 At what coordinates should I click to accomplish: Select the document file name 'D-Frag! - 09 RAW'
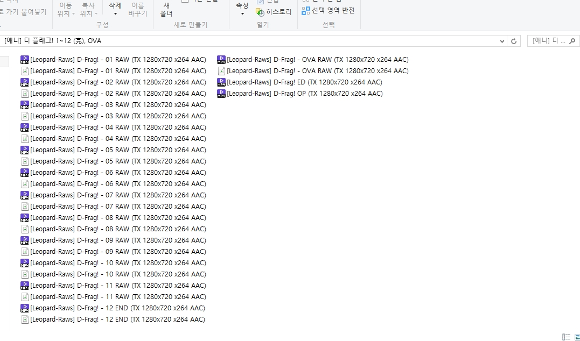(118, 252)
